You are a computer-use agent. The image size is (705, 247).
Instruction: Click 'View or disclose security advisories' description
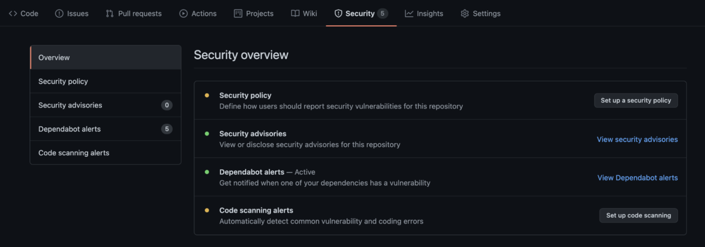click(x=310, y=144)
